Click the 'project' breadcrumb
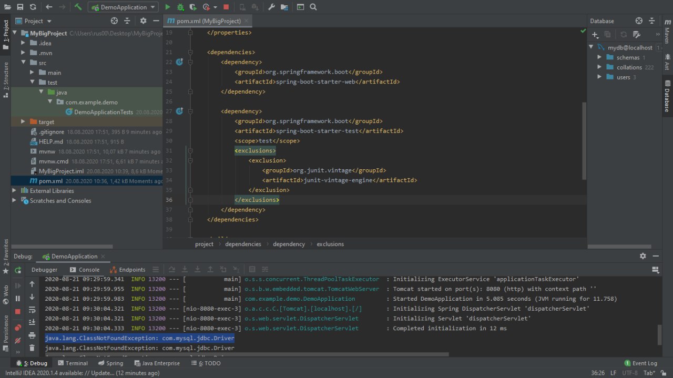Viewport: 673px width, 378px height. (204, 244)
